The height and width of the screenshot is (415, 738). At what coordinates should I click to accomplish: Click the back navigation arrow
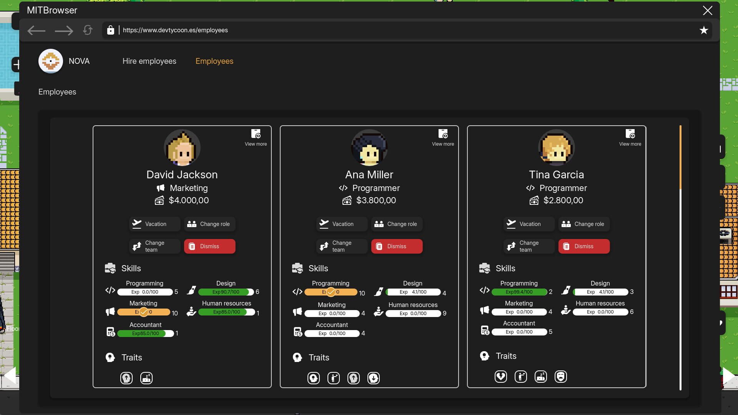pyautogui.click(x=37, y=30)
